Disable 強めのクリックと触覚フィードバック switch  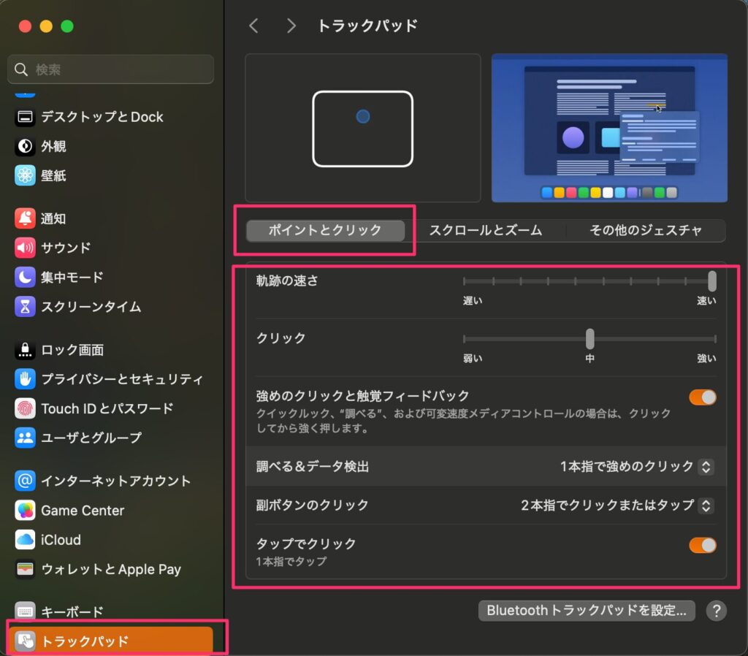tap(702, 397)
